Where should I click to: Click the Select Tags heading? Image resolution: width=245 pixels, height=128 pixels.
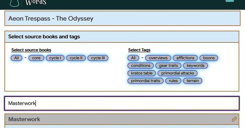point(139,50)
